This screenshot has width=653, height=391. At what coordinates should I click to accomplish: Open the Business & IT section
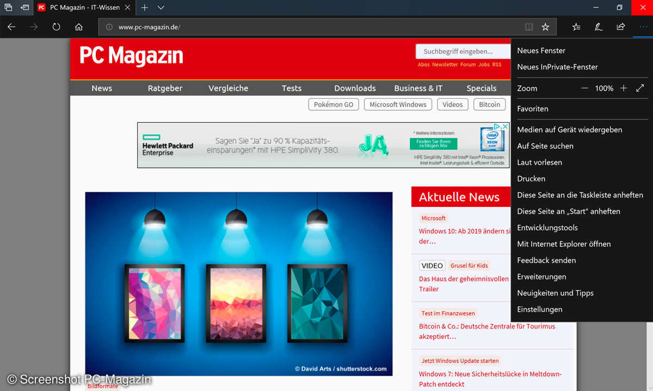click(418, 88)
